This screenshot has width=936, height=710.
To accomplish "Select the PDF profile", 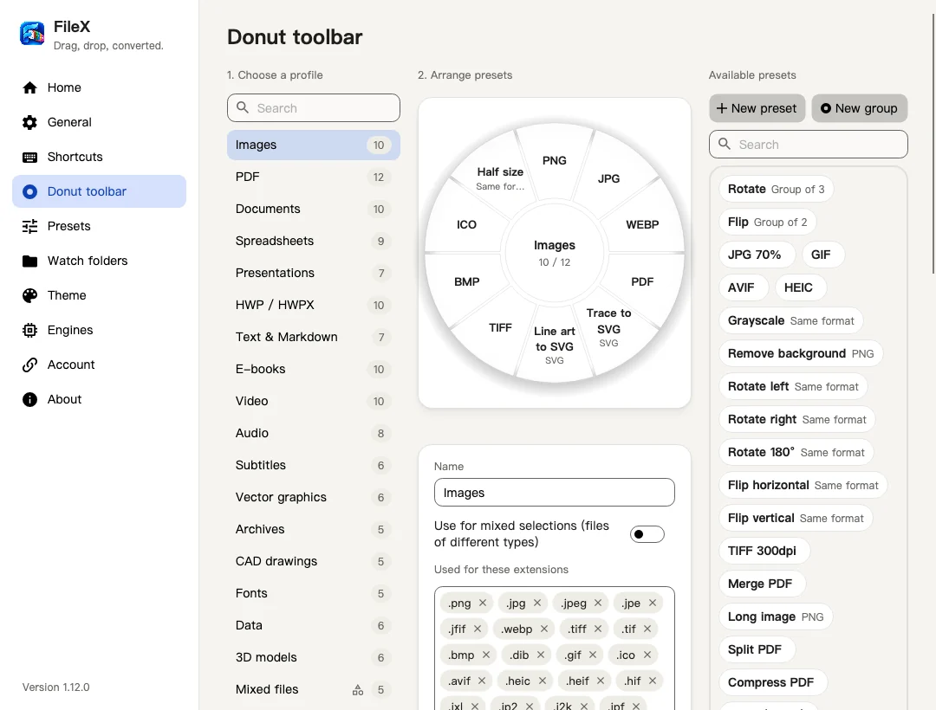I will tap(314, 177).
